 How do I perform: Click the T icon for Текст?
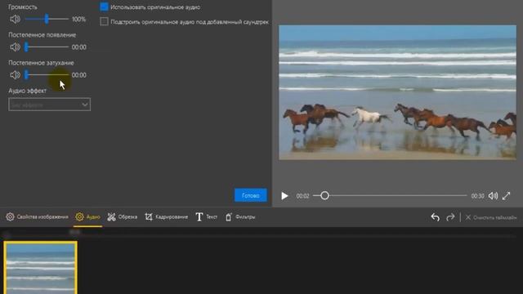[199, 217]
